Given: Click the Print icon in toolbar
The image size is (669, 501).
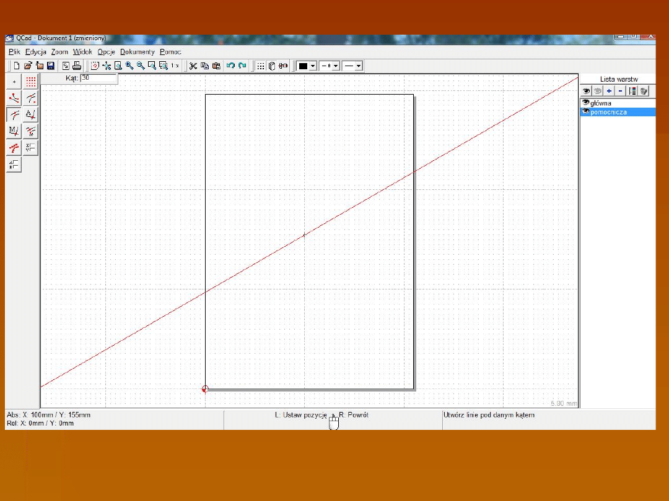Looking at the screenshot, I should point(77,66).
